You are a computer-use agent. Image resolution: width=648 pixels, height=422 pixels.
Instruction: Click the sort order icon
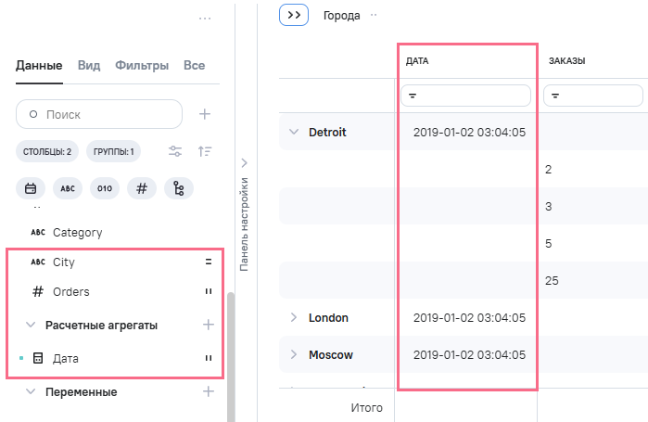tap(205, 151)
